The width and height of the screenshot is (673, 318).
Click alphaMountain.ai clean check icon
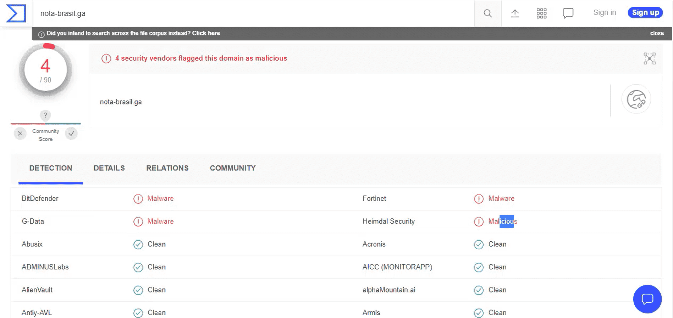point(479,290)
